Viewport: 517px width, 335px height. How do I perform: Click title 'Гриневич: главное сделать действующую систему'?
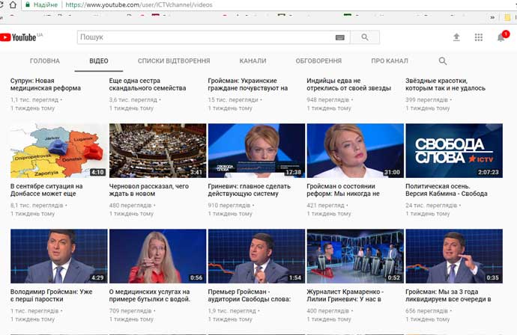coord(250,190)
